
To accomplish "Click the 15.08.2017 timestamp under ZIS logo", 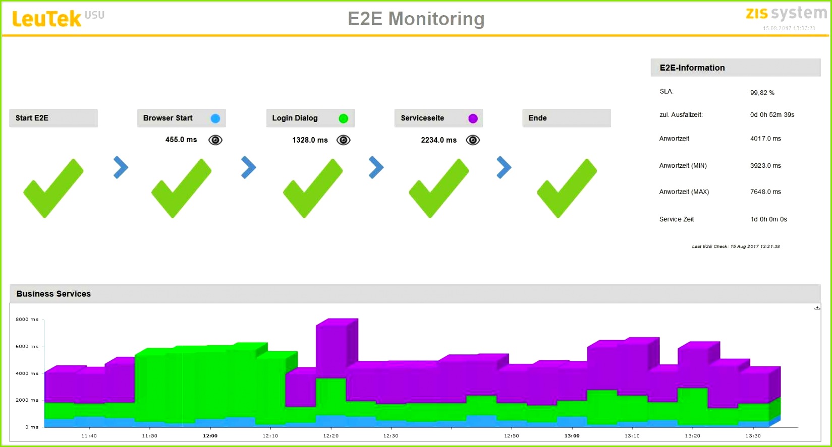I will pos(789,28).
